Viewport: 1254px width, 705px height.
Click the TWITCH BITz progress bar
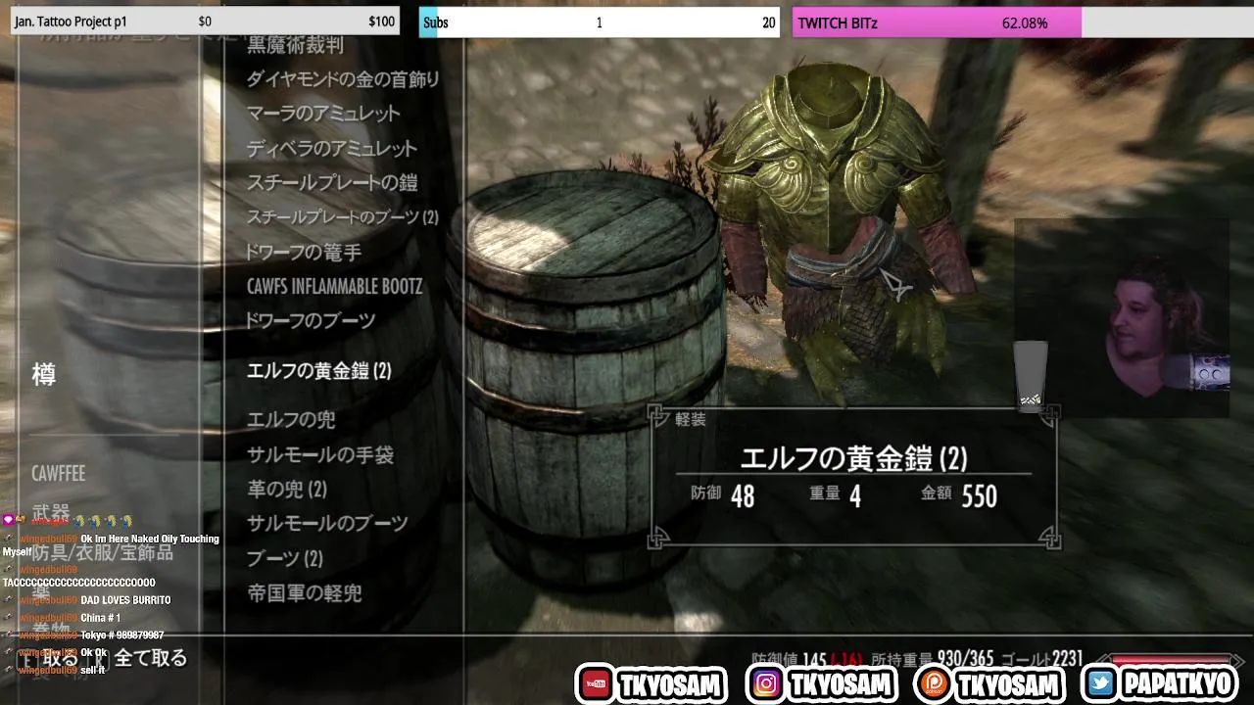(x=1023, y=22)
